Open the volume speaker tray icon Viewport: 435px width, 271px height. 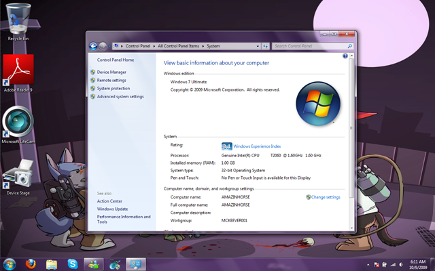coord(401,265)
